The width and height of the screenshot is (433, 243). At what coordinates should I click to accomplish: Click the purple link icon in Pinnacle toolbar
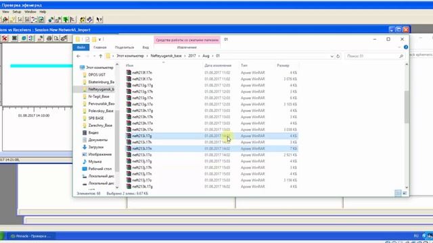90,20
